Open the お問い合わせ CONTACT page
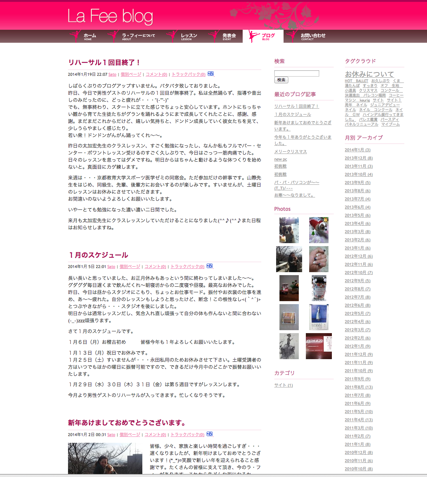 [x=313, y=36]
